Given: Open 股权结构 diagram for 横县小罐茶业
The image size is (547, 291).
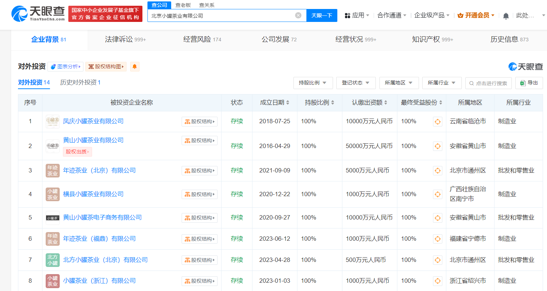Looking at the screenshot, I should (200, 194).
